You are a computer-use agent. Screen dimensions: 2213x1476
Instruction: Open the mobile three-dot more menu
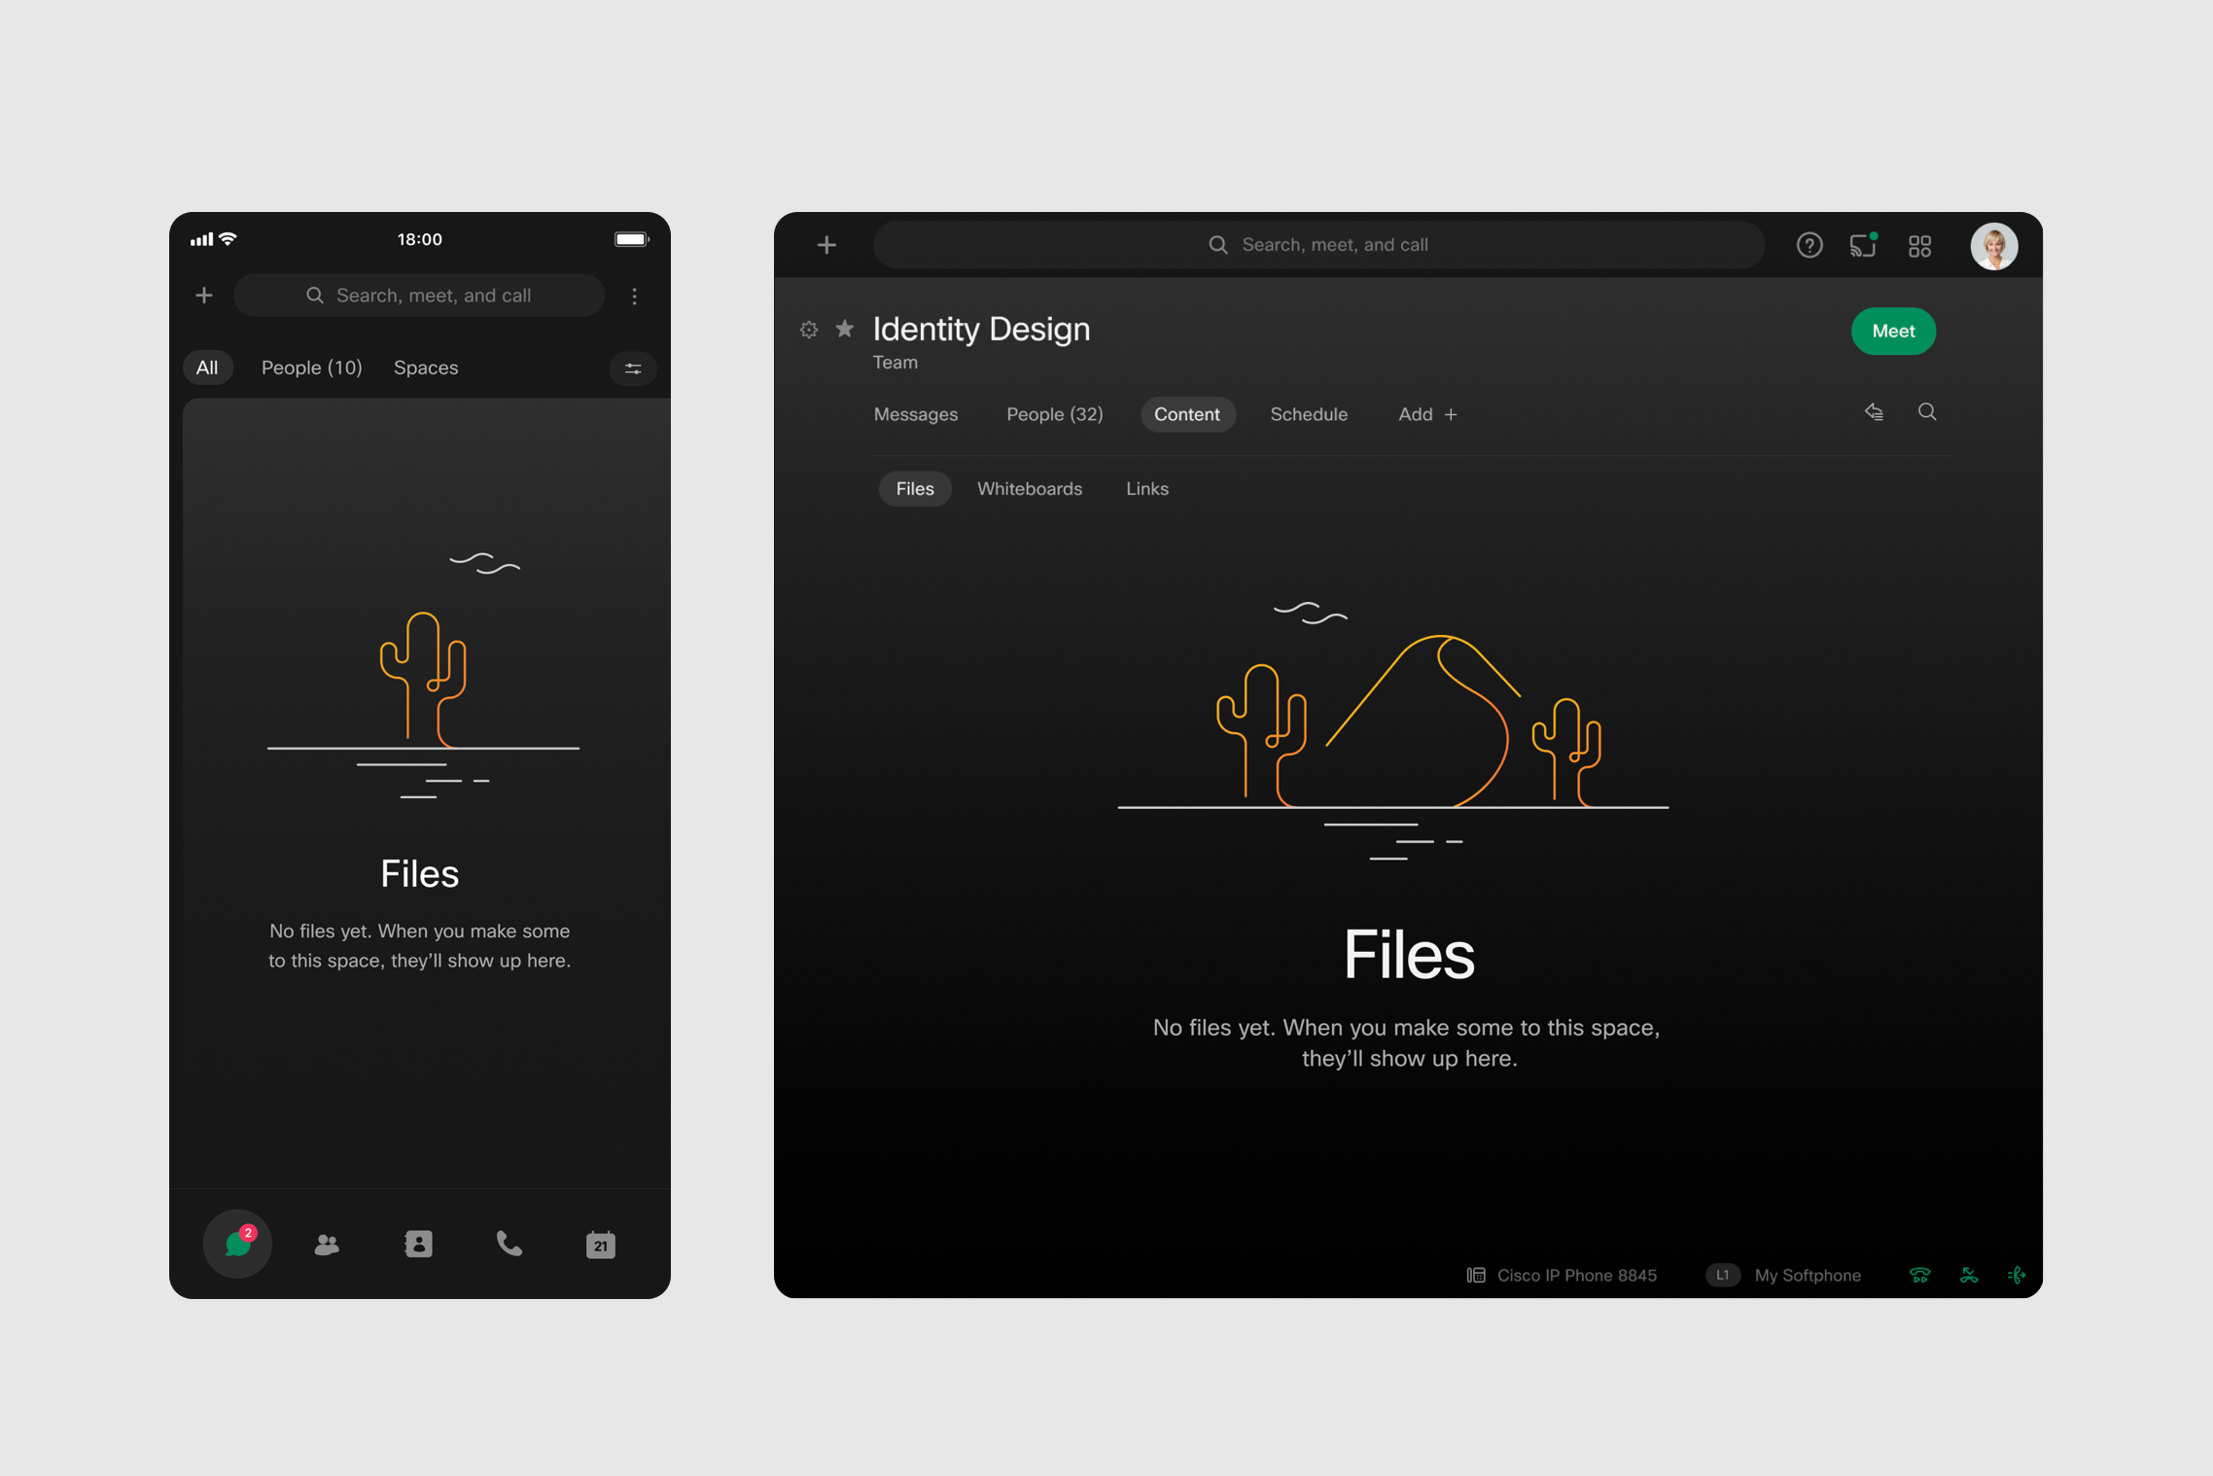[x=635, y=296]
